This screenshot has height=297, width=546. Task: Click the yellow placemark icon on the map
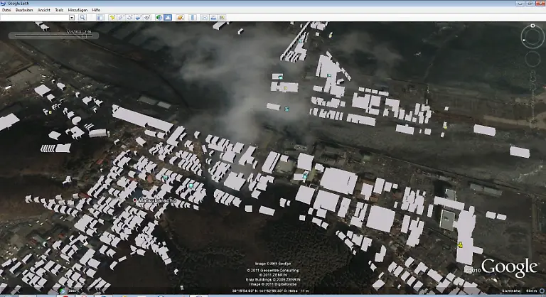tap(461, 244)
